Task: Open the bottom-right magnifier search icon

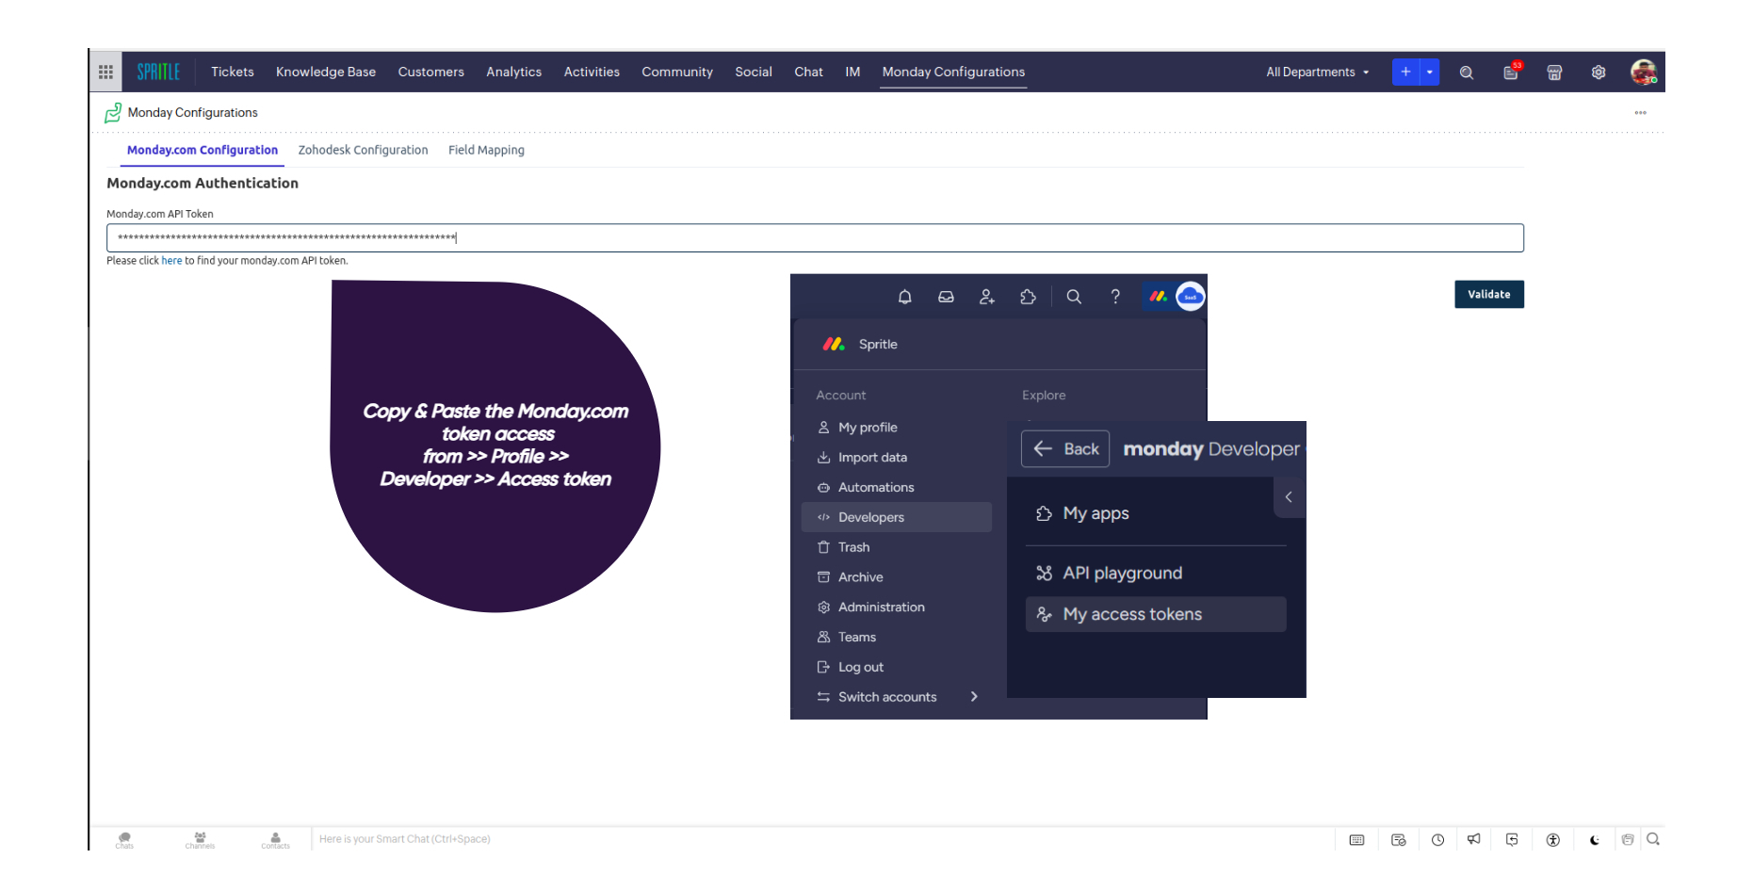Action: click(x=1653, y=839)
